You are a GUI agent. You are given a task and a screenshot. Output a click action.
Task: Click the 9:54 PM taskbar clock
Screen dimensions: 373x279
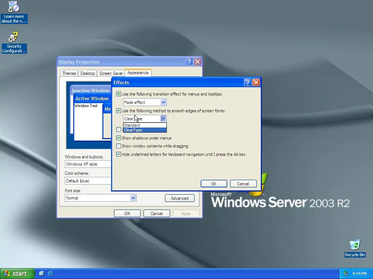(x=359, y=274)
